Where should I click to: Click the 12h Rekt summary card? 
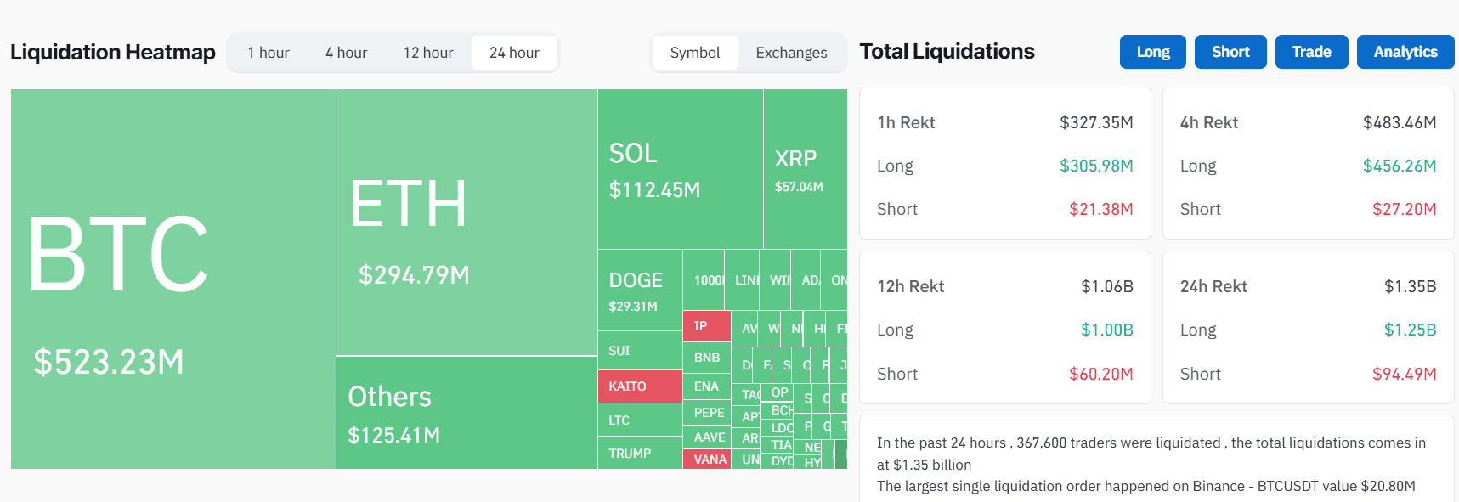pos(1004,328)
